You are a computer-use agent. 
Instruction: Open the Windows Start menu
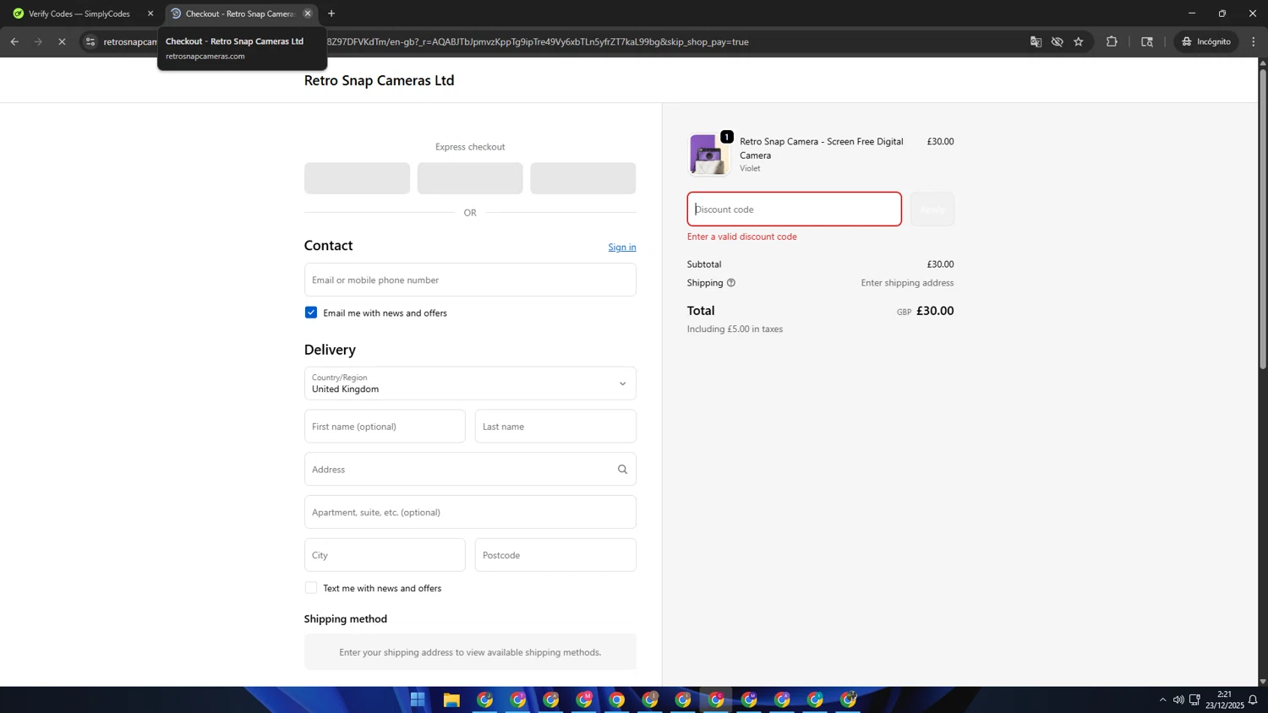pyautogui.click(x=418, y=699)
